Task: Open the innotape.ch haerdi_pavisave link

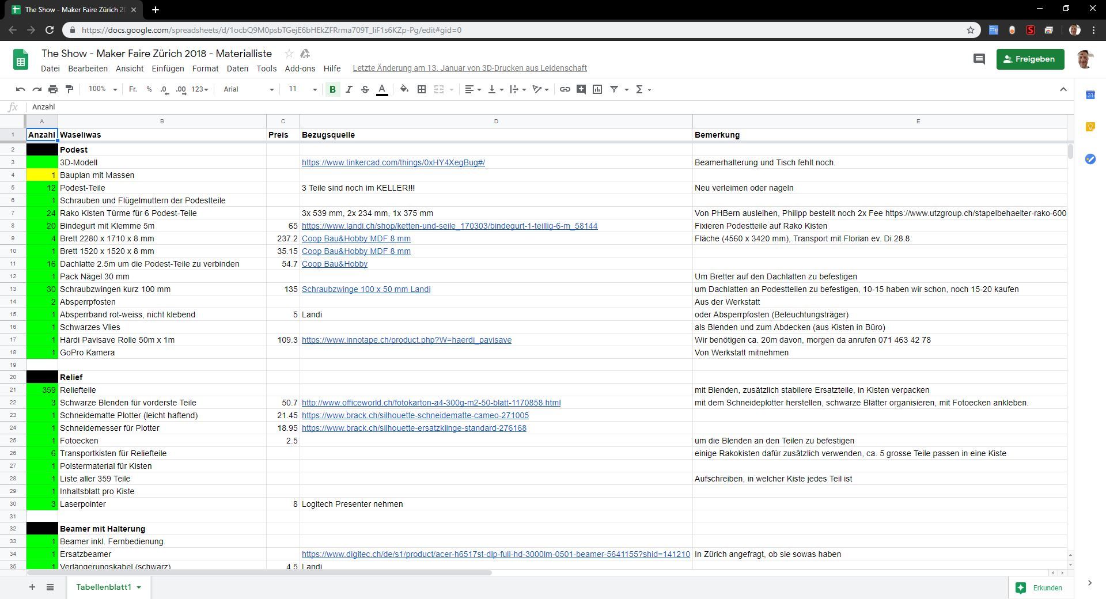Action: click(407, 340)
